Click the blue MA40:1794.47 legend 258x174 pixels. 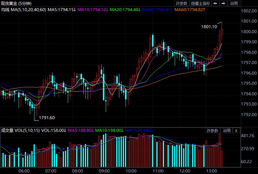157,10
